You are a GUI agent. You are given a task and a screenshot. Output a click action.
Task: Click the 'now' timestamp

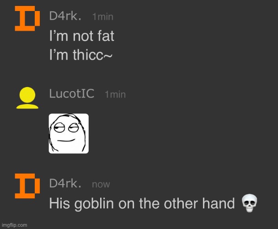point(101,185)
